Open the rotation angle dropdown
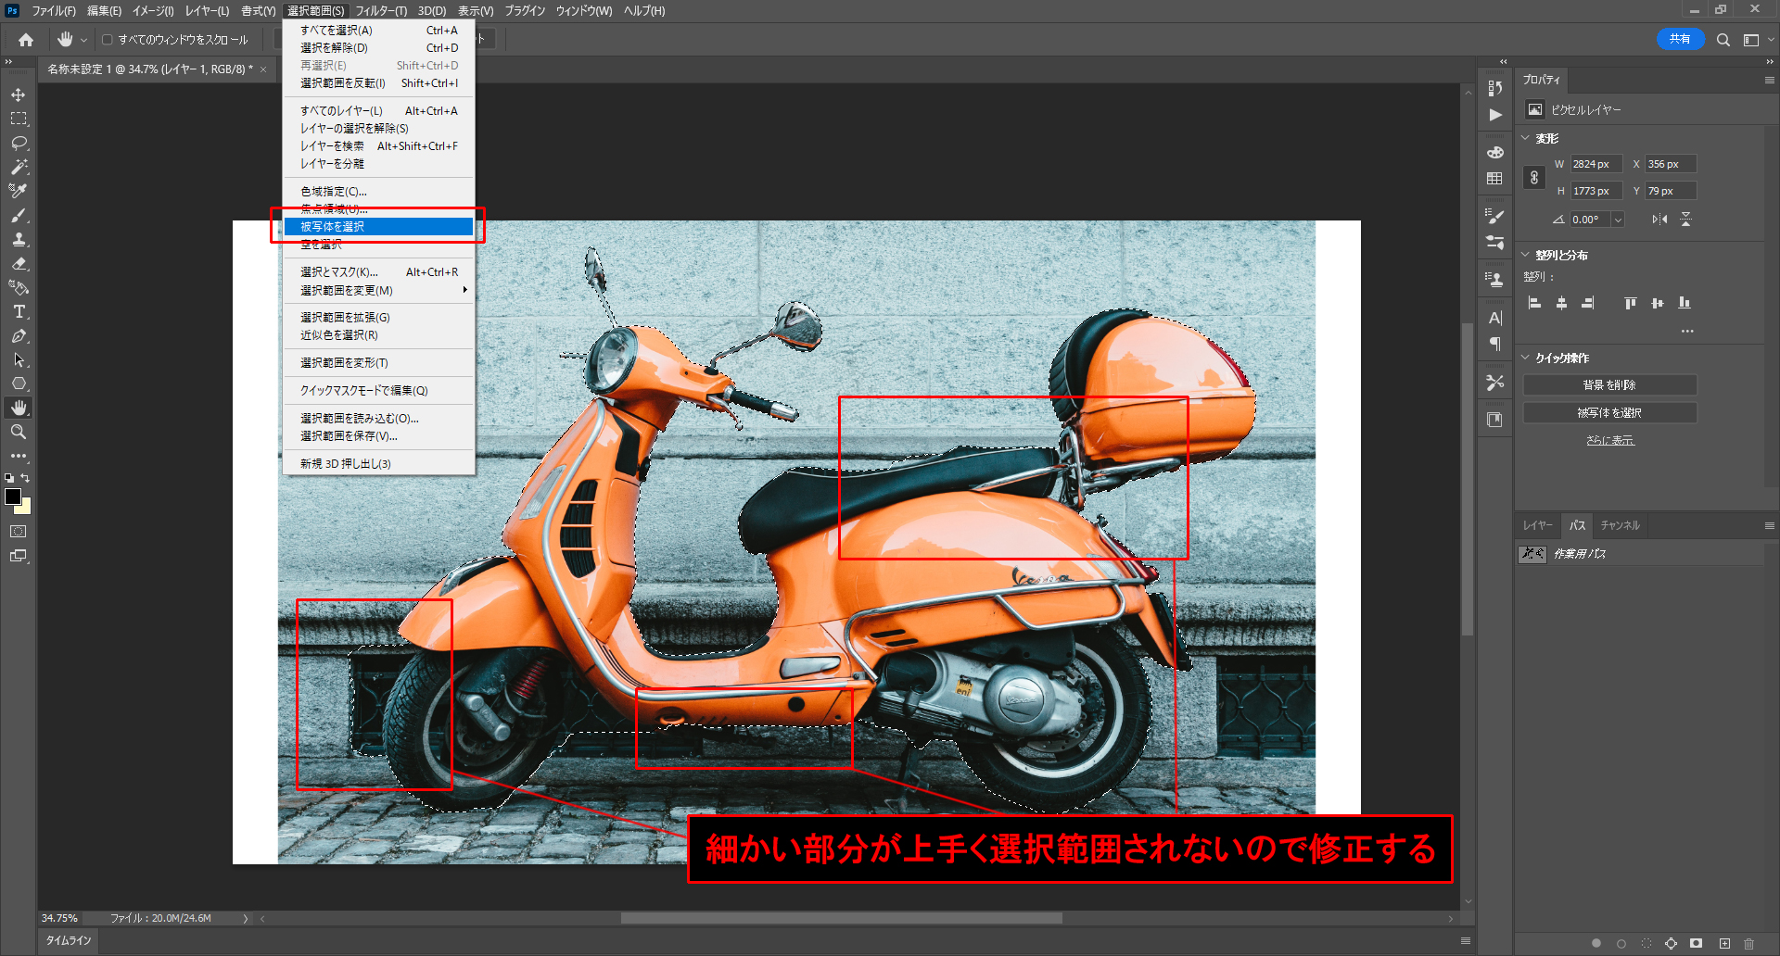 [1618, 220]
